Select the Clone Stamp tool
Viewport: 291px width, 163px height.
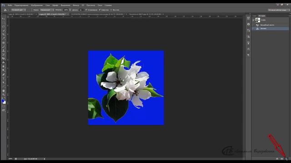coord(3,50)
